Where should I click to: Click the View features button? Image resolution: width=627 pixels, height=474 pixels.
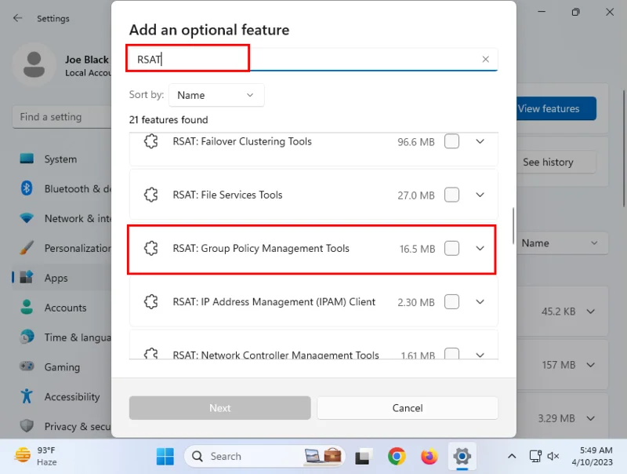(554, 108)
